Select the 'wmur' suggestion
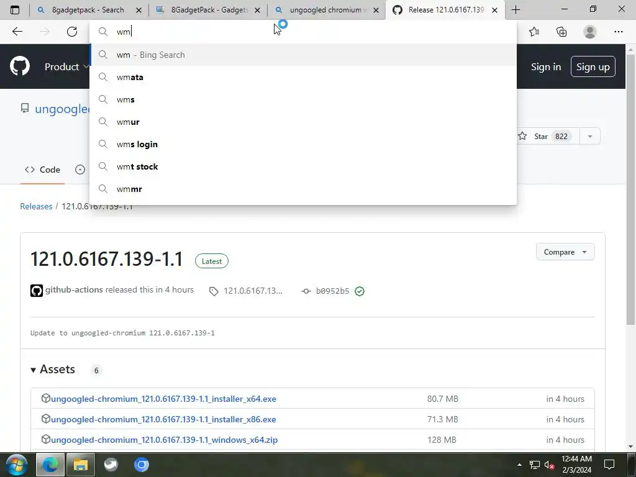The height and width of the screenshot is (477, 636). (x=303, y=122)
